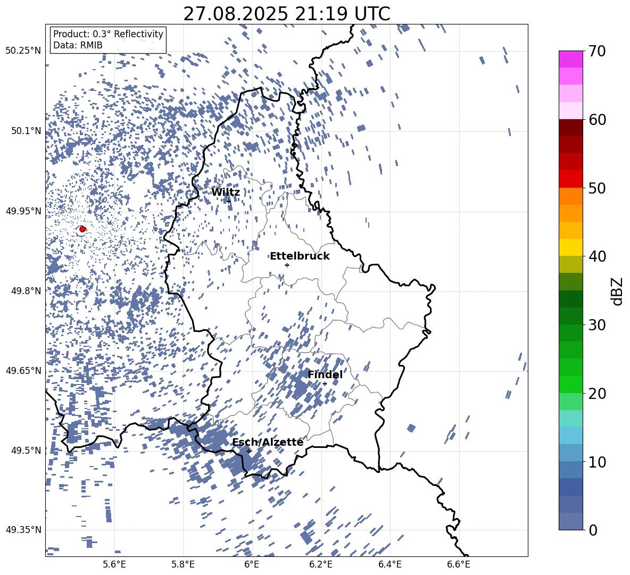Click the 6°E longitude label
The height and width of the screenshot is (575, 630).
[x=252, y=564]
